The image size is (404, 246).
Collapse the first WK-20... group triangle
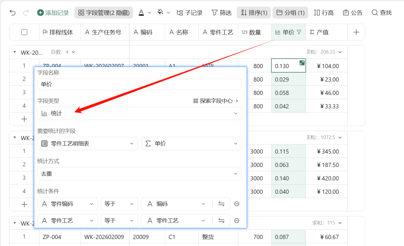15,52
